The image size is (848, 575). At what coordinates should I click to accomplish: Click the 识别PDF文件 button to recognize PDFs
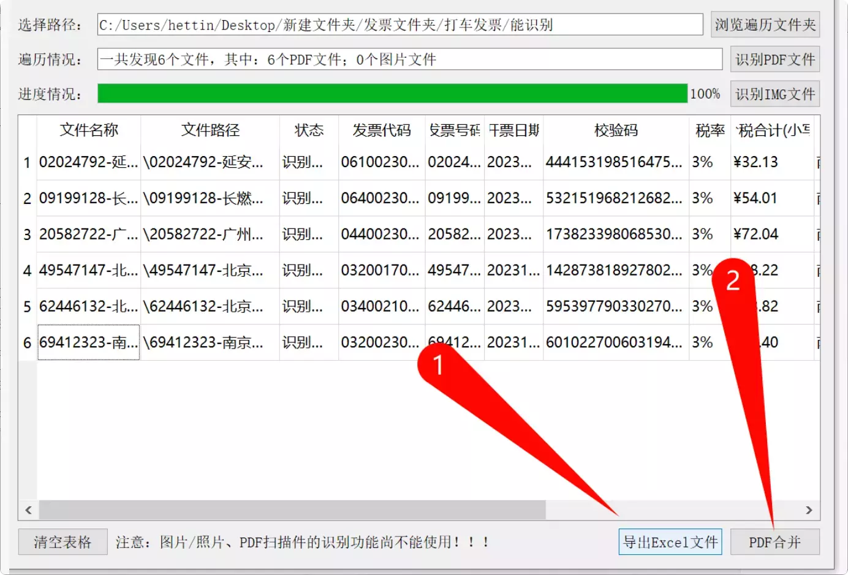[774, 59]
